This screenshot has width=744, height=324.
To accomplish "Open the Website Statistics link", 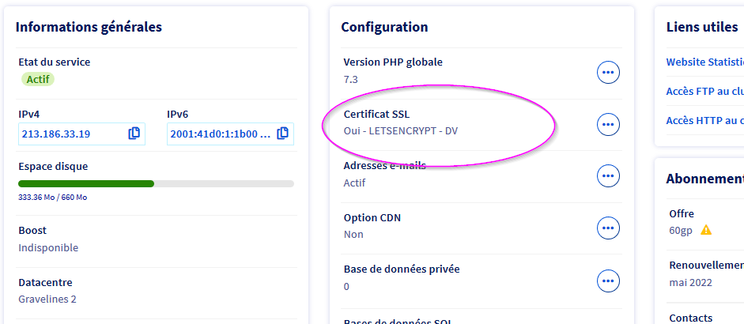I will coord(704,62).
